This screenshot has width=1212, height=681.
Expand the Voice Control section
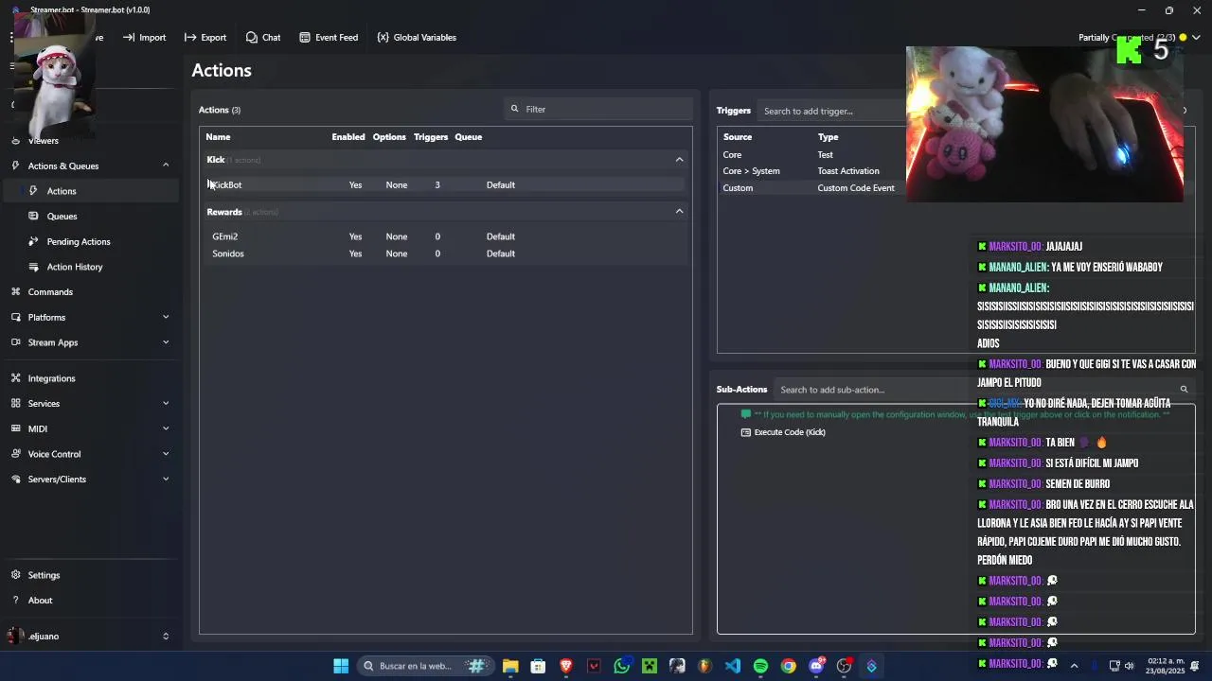click(x=166, y=454)
